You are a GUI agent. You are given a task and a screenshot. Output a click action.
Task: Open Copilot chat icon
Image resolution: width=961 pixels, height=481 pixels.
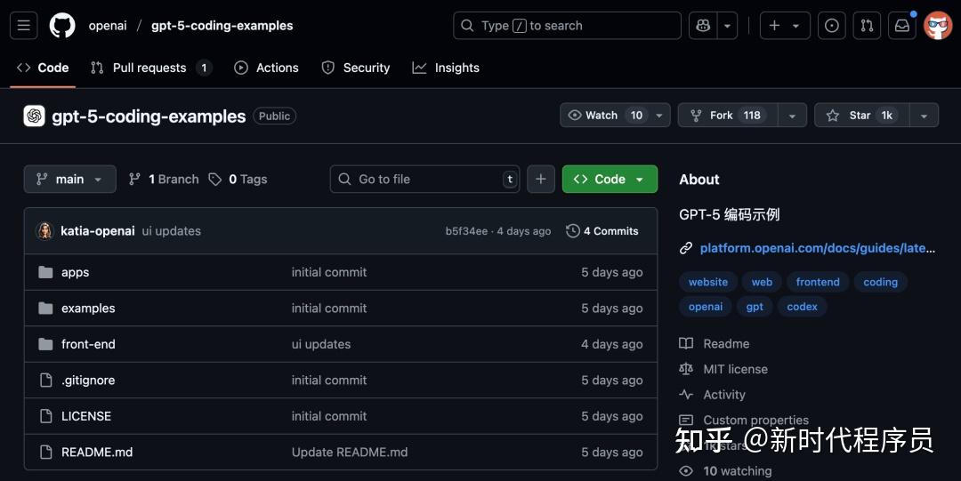[x=704, y=26]
